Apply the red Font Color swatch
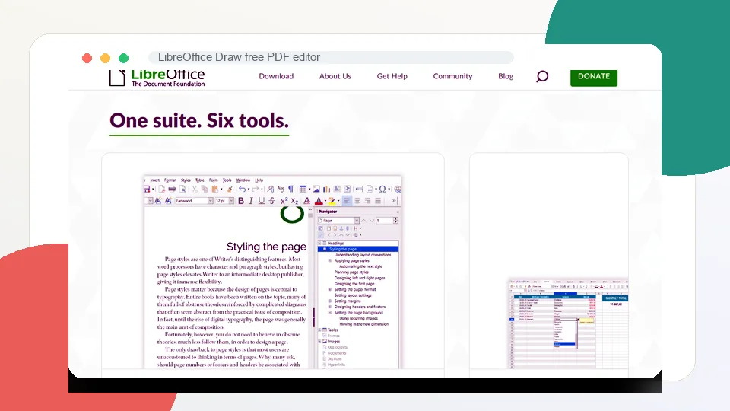 click(x=319, y=201)
